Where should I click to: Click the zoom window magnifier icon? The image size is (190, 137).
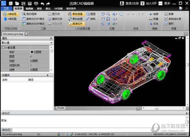tap(108, 14)
